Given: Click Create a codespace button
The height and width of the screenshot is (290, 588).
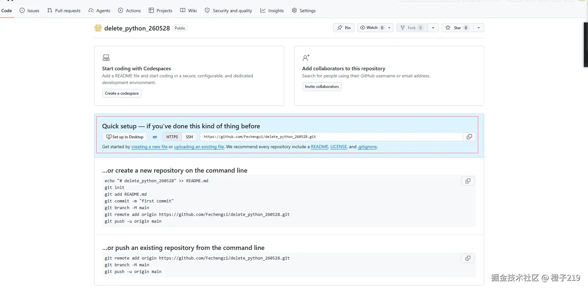Looking at the screenshot, I should pyautogui.click(x=122, y=93).
